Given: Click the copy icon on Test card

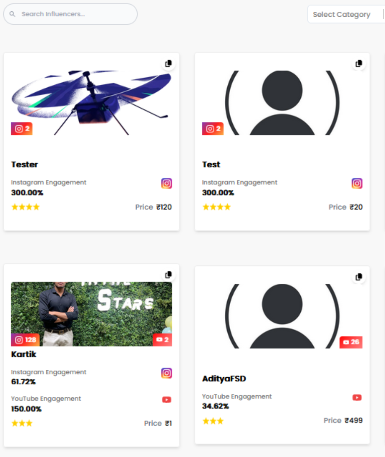Looking at the screenshot, I should tap(359, 63).
